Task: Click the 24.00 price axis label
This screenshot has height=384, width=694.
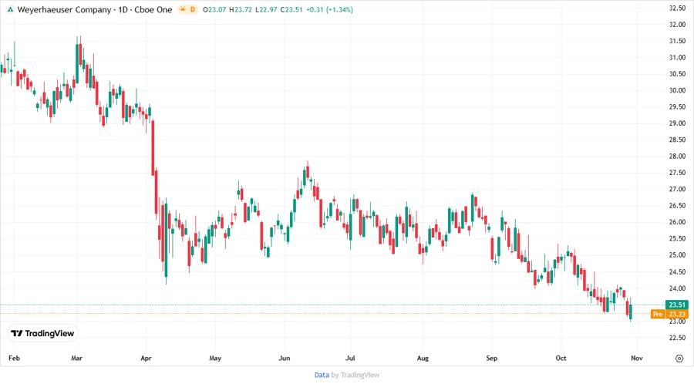Action: click(x=677, y=288)
